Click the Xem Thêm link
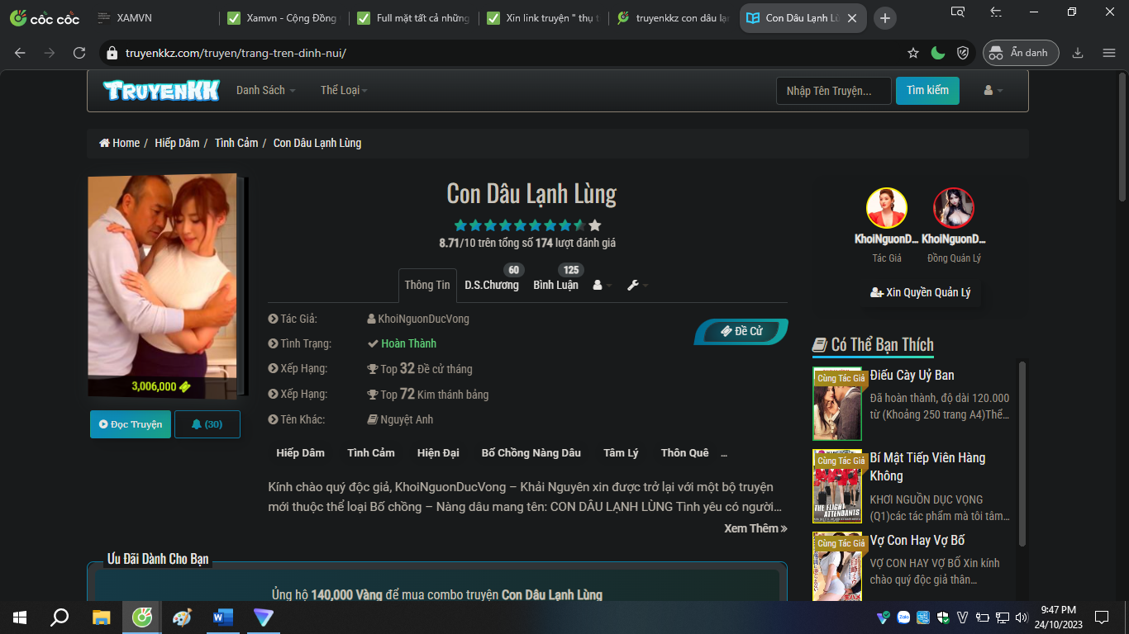This screenshot has height=634, width=1129. tap(755, 528)
